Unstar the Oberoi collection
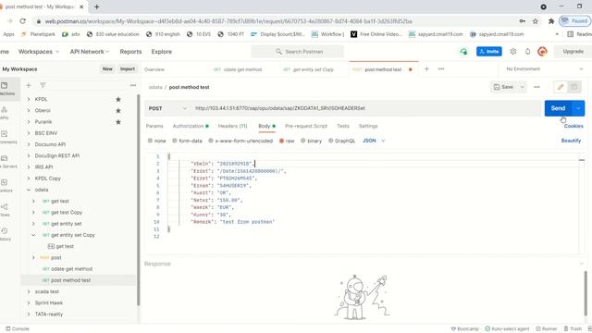592x333 pixels. tap(118, 111)
